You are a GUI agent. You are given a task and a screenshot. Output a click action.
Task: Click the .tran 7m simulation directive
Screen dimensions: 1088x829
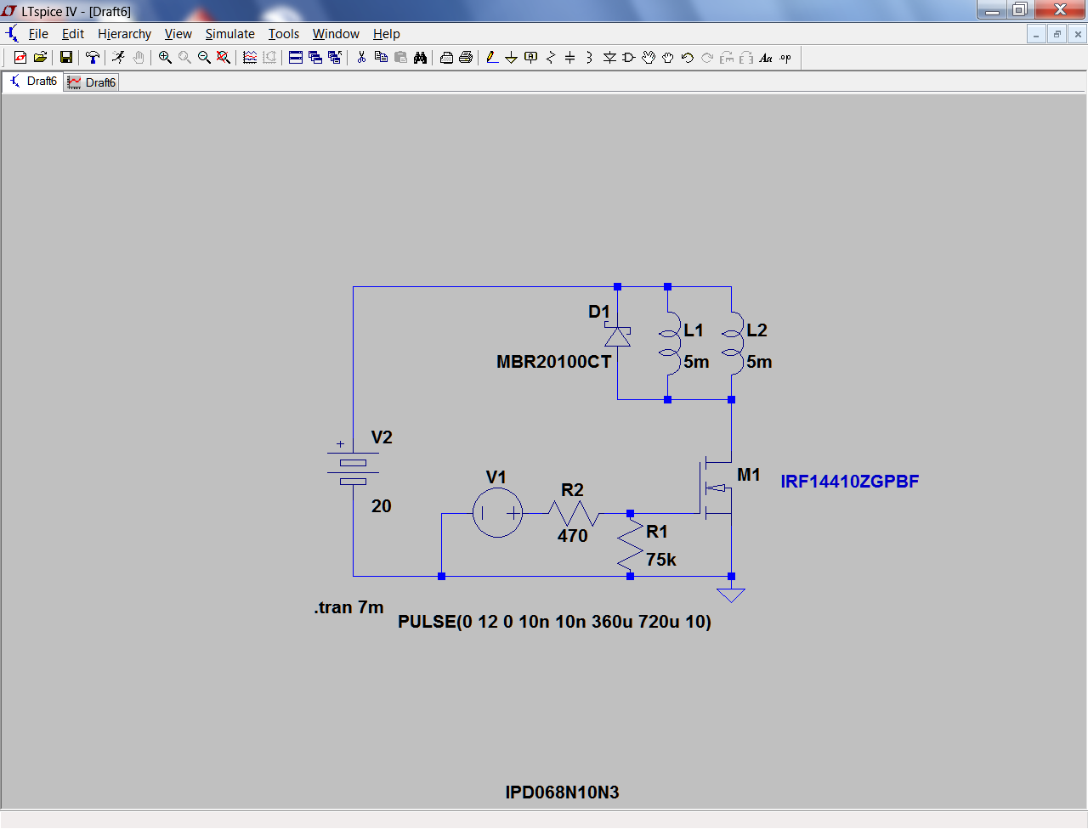(349, 607)
